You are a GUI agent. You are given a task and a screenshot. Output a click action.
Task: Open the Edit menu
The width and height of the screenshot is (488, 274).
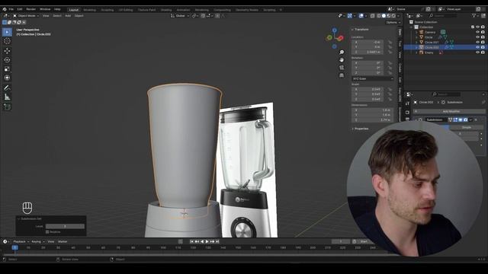click(20, 9)
